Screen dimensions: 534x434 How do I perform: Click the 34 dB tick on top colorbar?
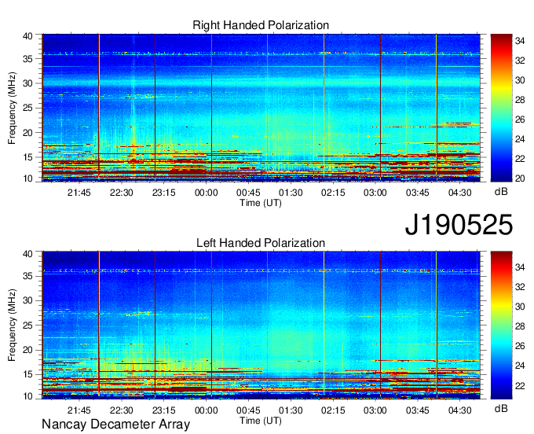click(x=520, y=41)
